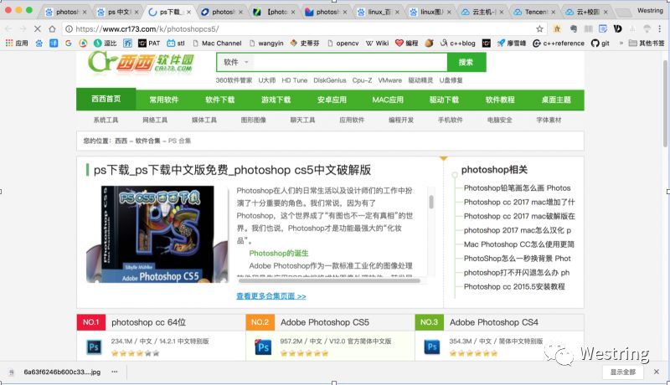Switch to the Tencent browser tab
670x385 pixels.
coord(535,12)
